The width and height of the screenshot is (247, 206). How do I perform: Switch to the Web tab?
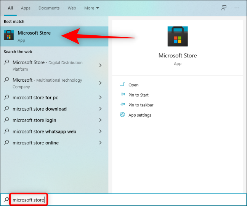click(72, 8)
